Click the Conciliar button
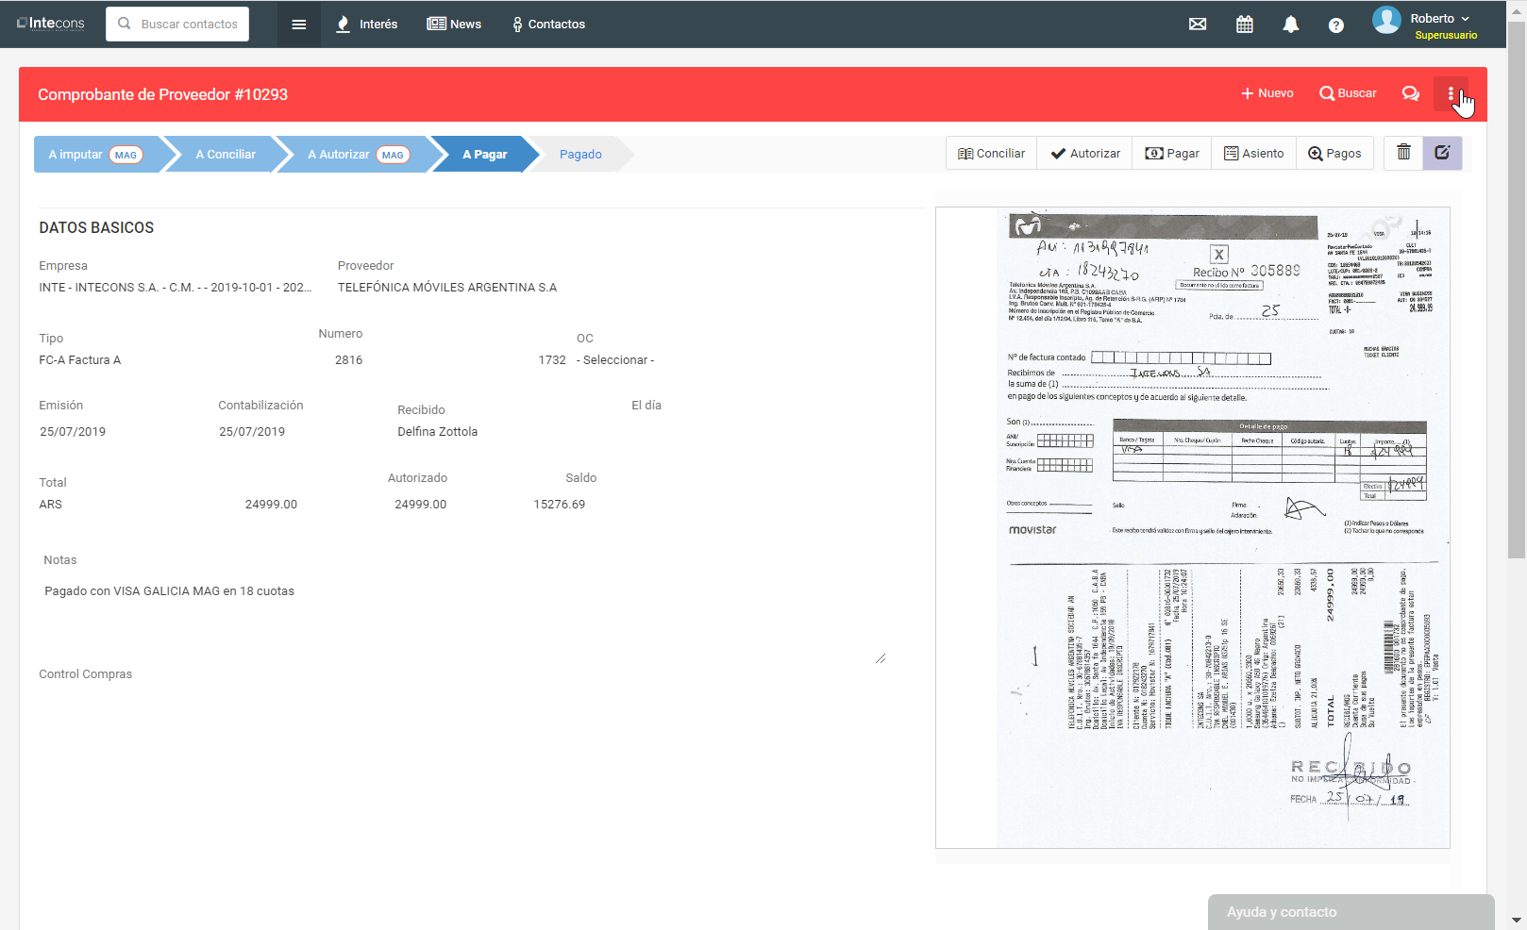The height and width of the screenshot is (930, 1527). coord(991,154)
